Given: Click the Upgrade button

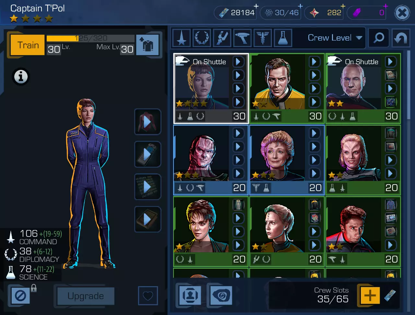Looking at the screenshot, I should (x=86, y=296).
